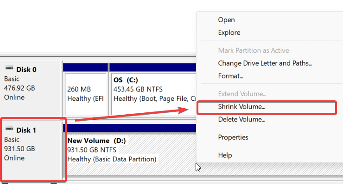Viewport: 343px width, 184px height.
Task: Click the 931.50 GB NTFS text
Action: (92, 150)
